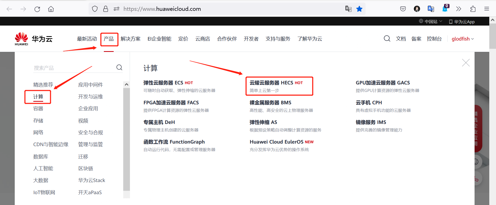This screenshot has height=205, width=496.
Task: Open the 支持与服务 menu
Action: tap(278, 39)
